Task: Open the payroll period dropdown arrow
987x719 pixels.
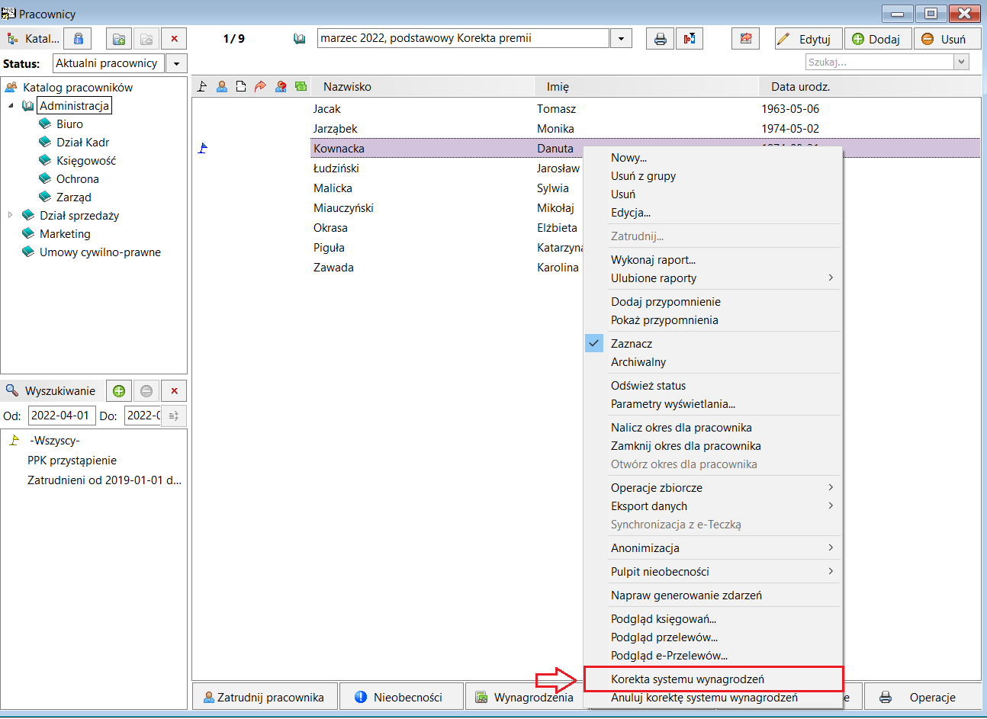Action: (621, 39)
